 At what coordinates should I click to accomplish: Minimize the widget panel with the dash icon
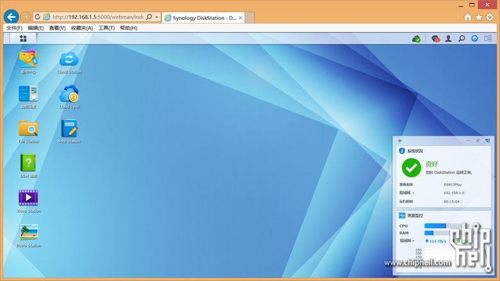468,140
